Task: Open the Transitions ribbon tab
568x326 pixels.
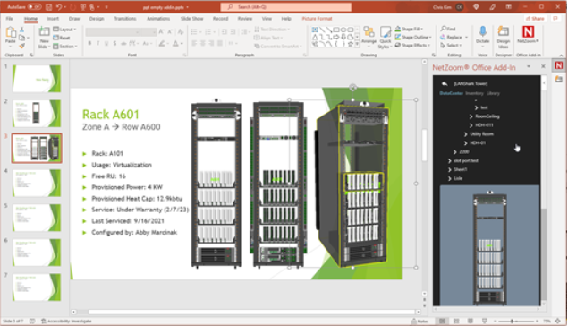Action: click(125, 19)
